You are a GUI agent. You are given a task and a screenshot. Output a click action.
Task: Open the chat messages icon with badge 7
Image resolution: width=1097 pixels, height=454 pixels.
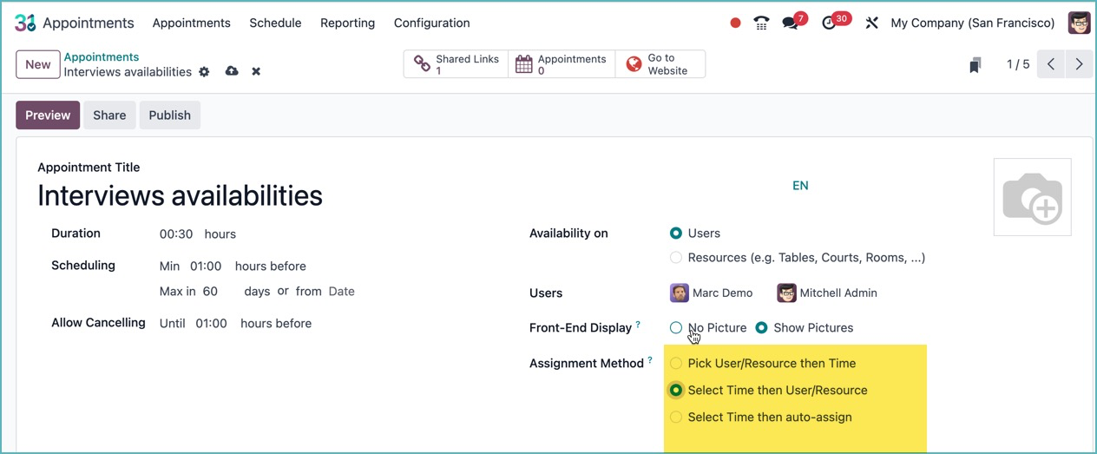[x=791, y=23]
